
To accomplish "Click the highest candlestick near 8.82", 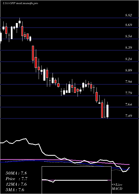I will [x=20, y=22].
